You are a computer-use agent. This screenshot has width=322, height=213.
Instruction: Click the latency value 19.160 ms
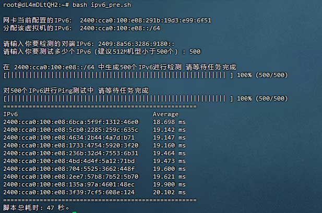[169, 145]
